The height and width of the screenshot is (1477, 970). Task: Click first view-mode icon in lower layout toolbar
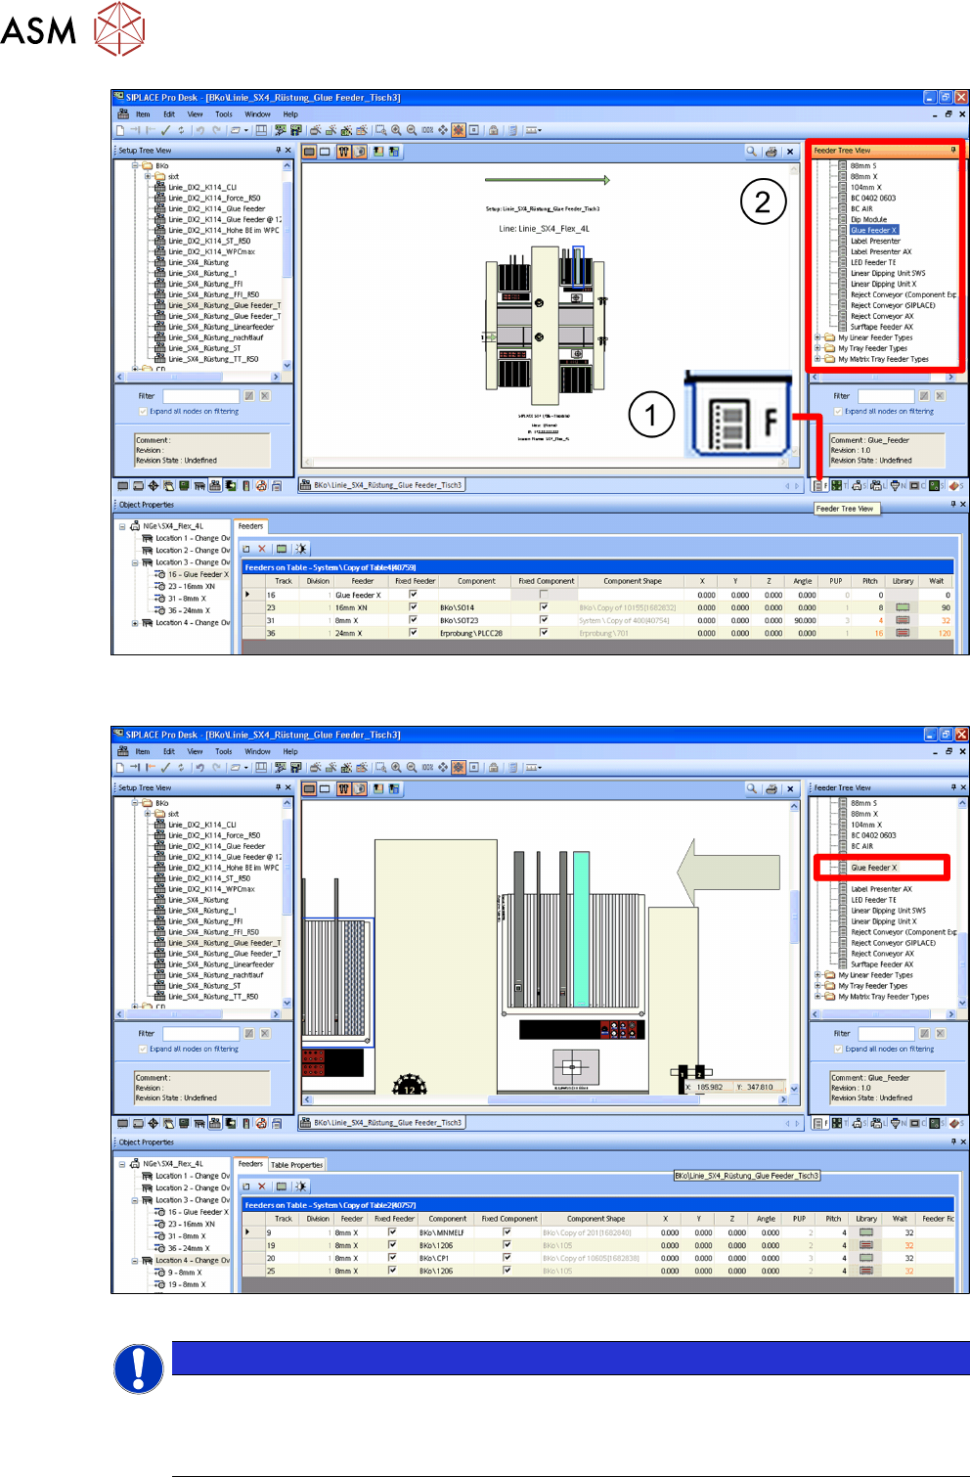[x=309, y=788]
